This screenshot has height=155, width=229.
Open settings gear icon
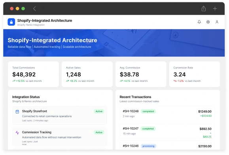pos(208,22)
